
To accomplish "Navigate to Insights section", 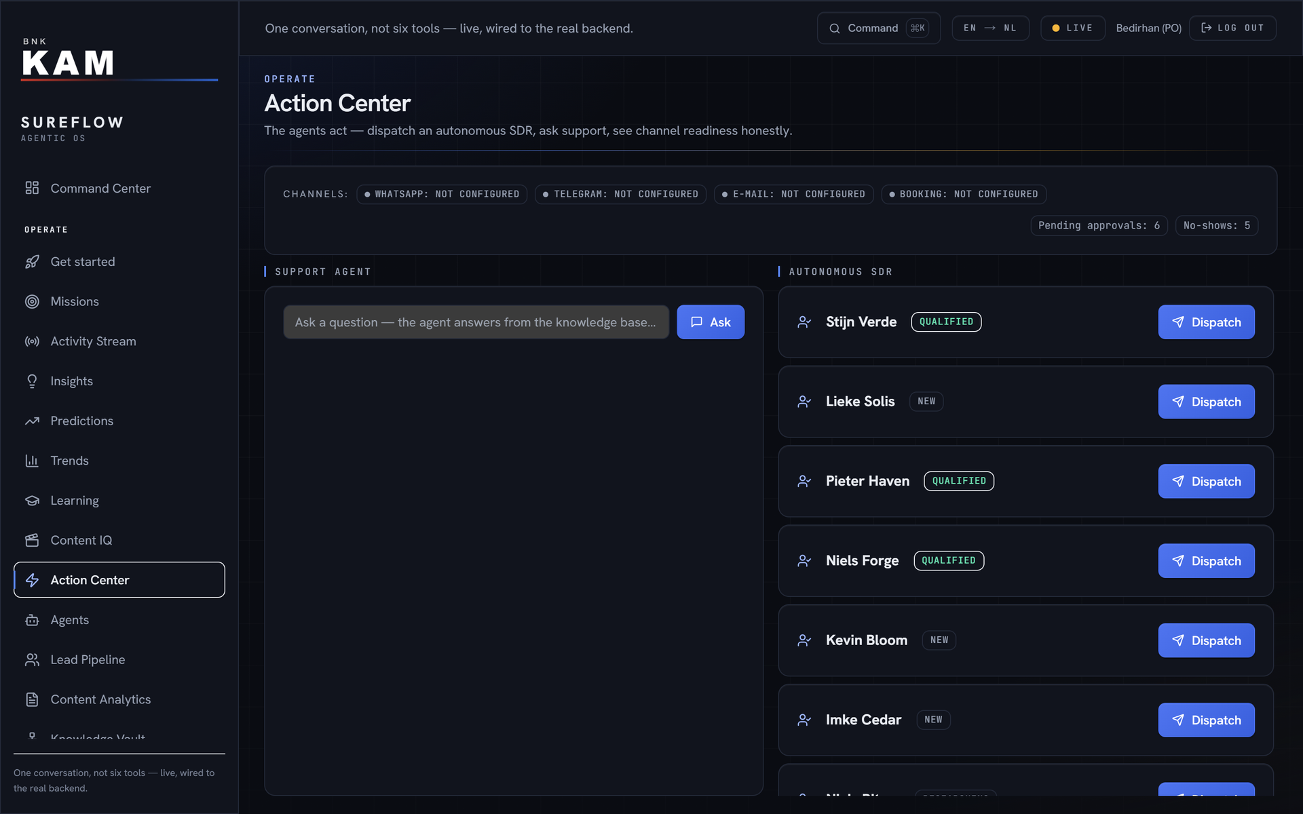I will coord(119,381).
